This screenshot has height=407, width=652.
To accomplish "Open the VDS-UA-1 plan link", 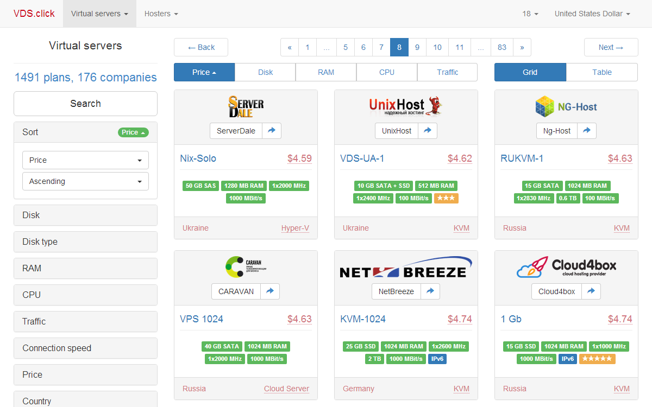I will tap(362, 158).
